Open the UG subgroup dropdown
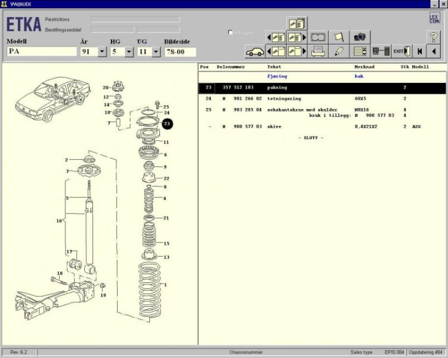The image size is (448, 358). [156, 52]
